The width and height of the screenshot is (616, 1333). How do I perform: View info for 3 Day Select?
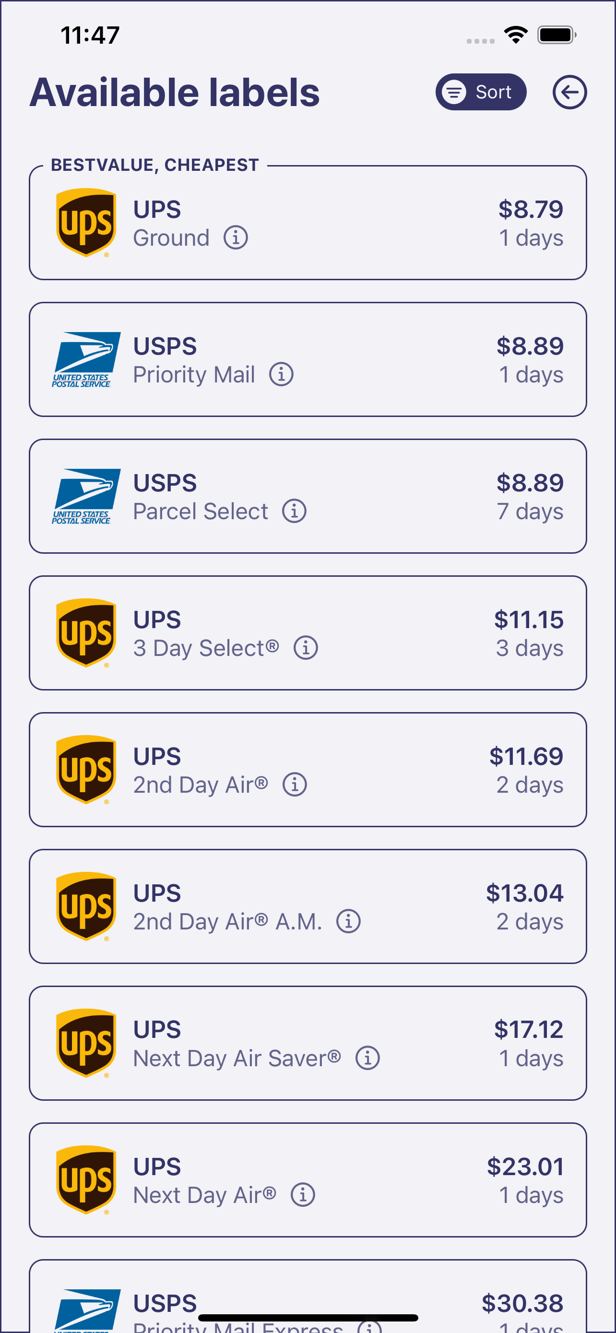[306, 648]
